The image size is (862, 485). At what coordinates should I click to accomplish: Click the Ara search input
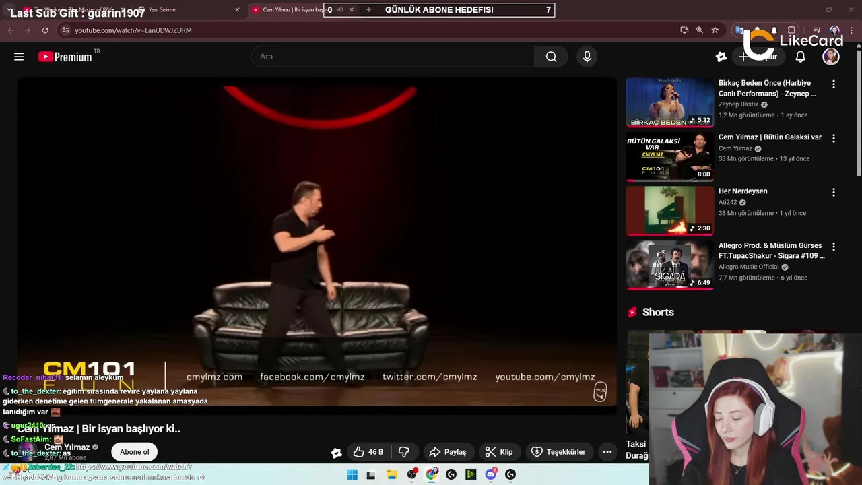393,57
